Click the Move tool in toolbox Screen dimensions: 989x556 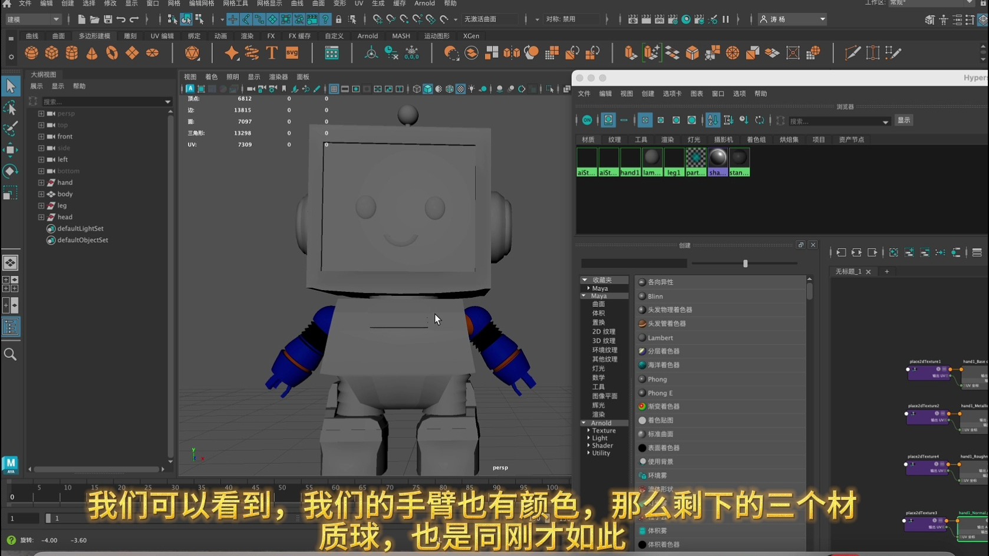pyautogui.click(x=10, y=150)
